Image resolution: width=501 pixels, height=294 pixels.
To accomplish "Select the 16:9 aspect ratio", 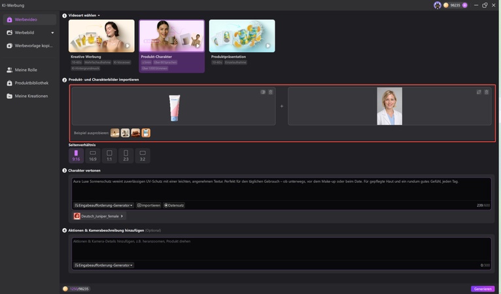I will pos(93,155).
